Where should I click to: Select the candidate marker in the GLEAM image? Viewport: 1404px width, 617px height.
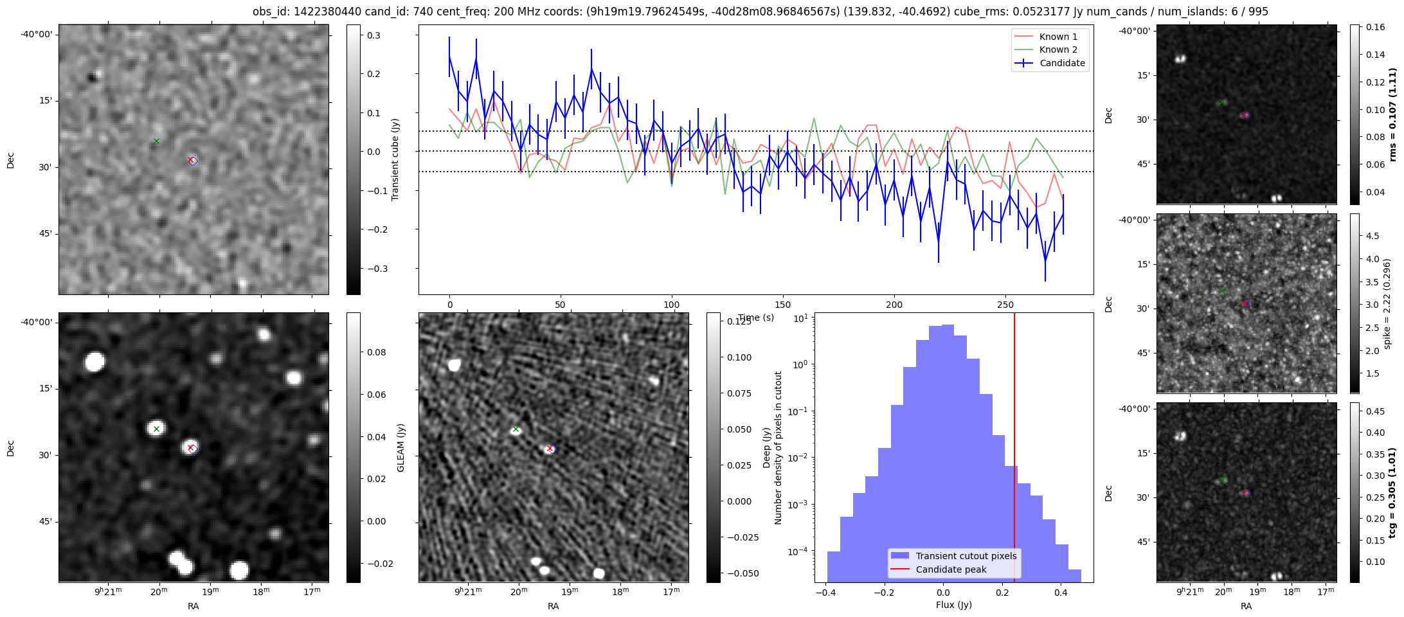pyautogui.click(x=192, y=448)
